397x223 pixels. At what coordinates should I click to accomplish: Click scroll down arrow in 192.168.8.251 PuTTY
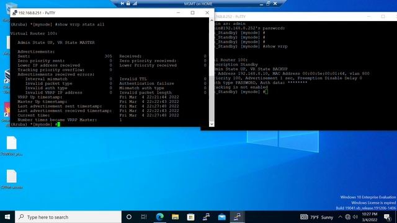[x=212, y=124]
